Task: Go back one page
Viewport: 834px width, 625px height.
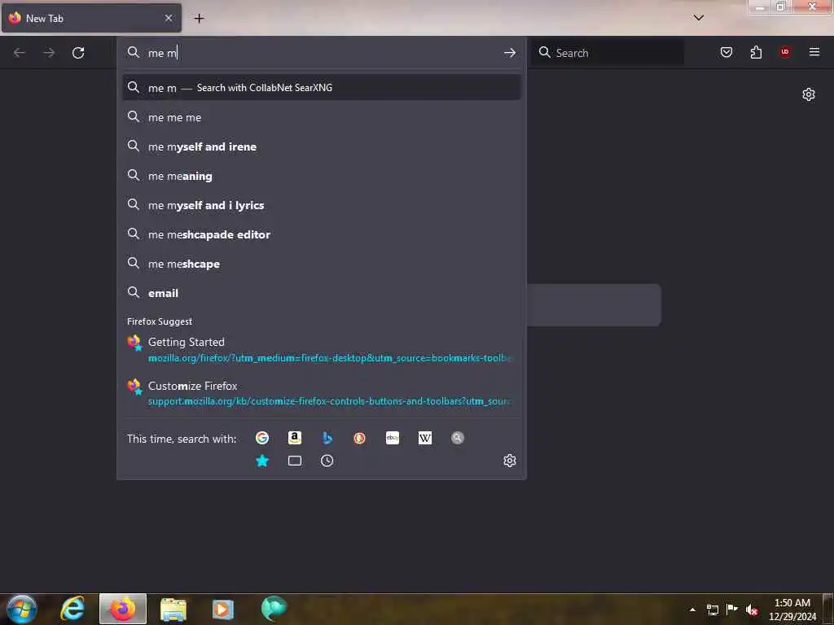Action: (x=20, y=53)
